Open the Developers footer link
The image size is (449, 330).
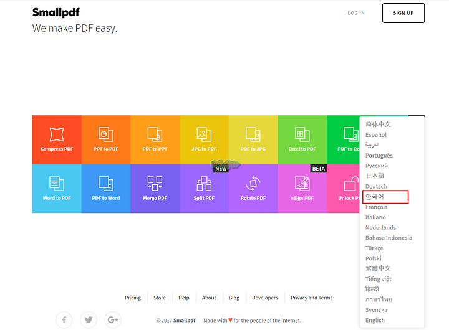[x=265, y=298]
